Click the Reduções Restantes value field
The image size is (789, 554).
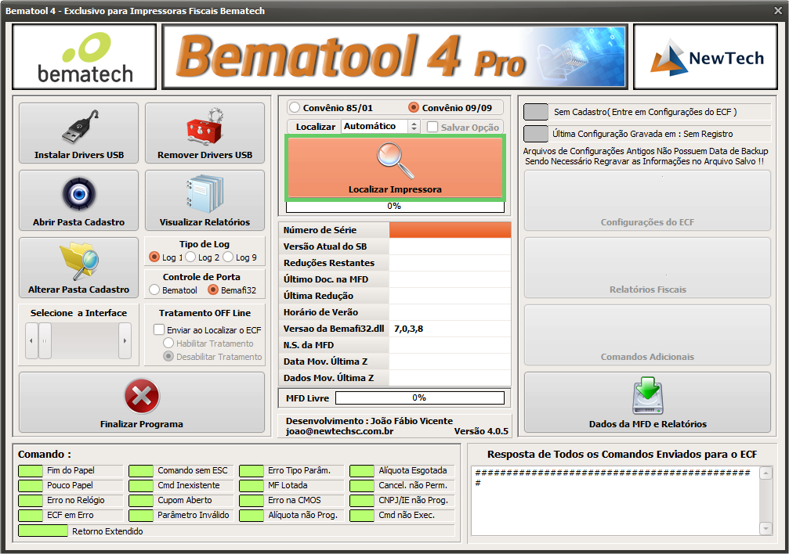click(450, 262)
